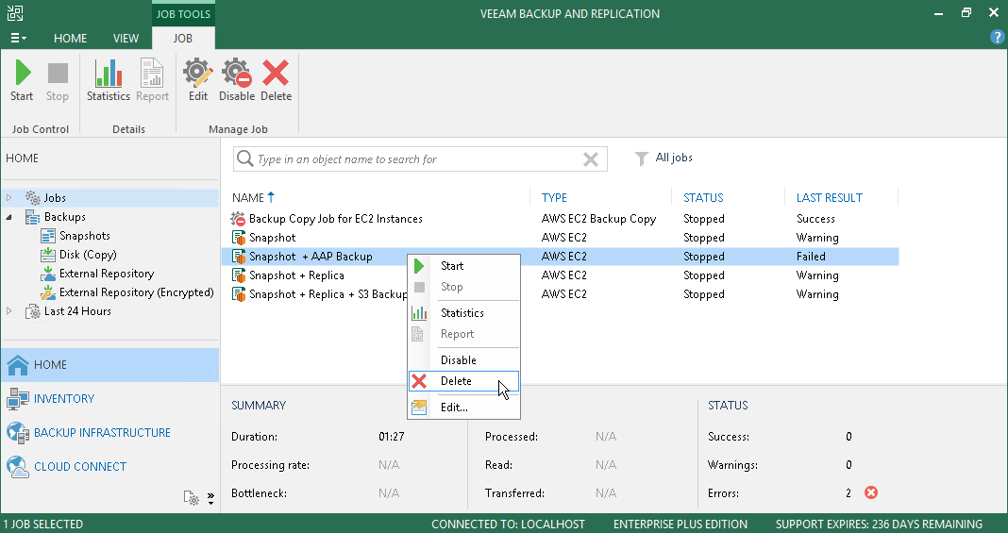Click the navigation pane configure icon

pyautogui.click(x=191, y=498)
